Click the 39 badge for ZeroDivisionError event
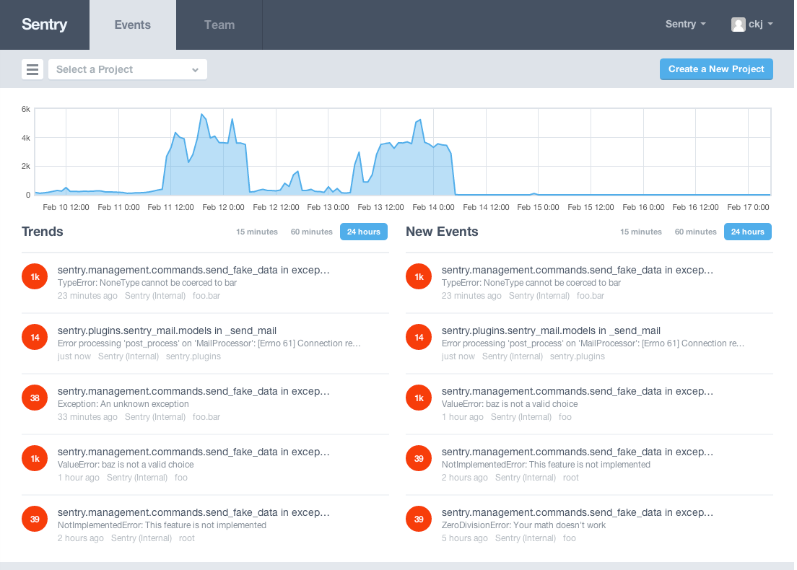The image size is (797, 570). tap(419, 519)
